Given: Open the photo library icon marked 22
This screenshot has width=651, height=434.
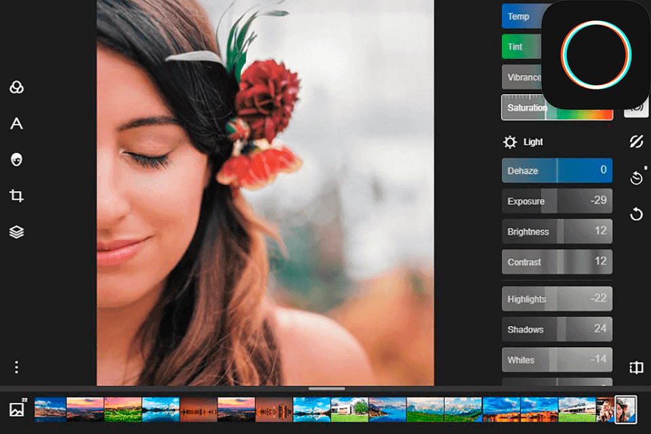Looking at the screenshot, I should click(x=18, y=408).
